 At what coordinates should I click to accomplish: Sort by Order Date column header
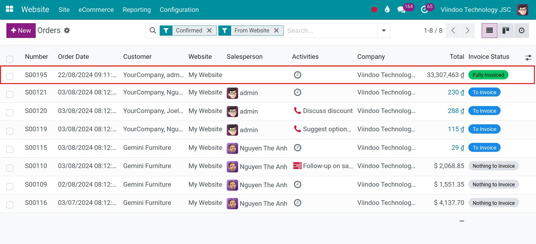(73, 57)
